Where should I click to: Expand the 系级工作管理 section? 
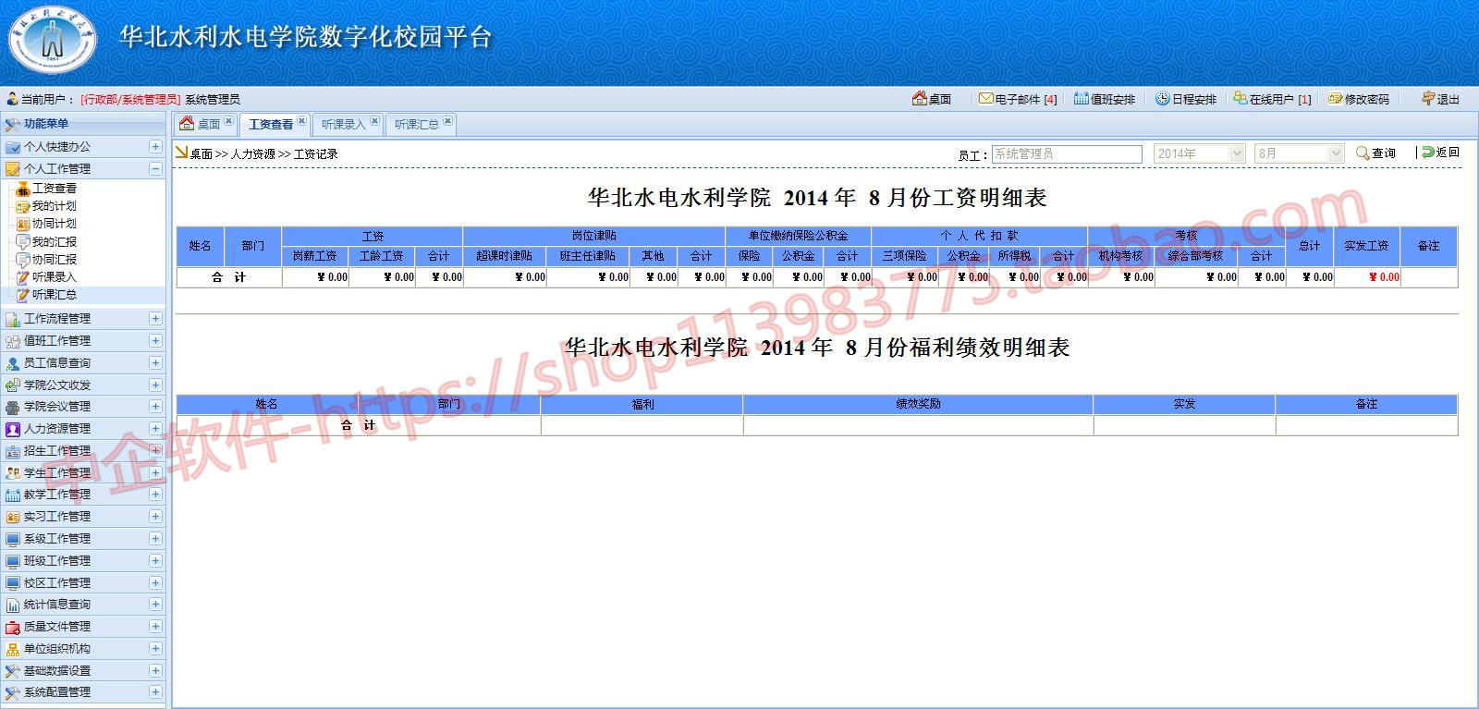[x=155, y=538]
